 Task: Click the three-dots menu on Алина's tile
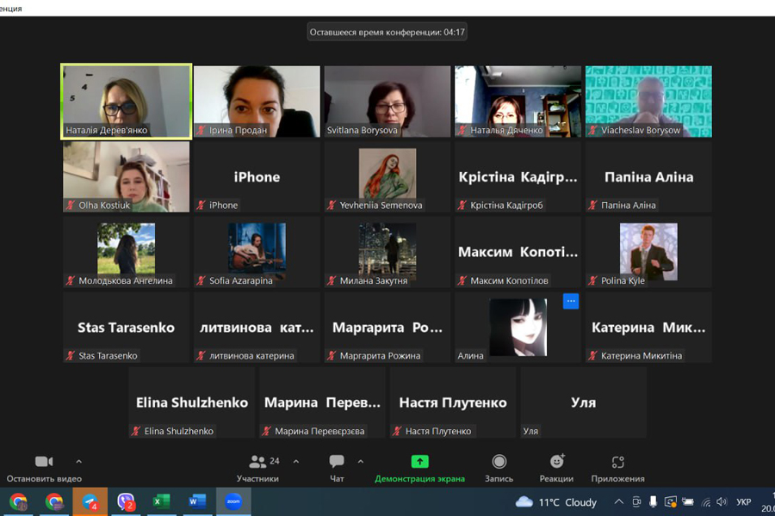[571, 301]
